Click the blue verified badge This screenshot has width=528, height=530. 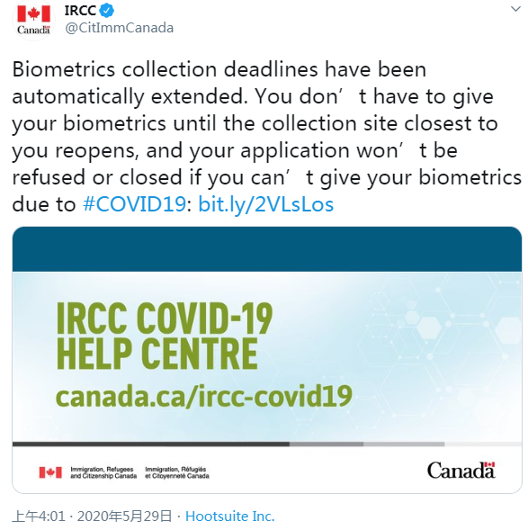tap(107, 11)
